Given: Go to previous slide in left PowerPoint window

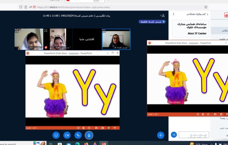Looking at the screenshot, I should pyautogui.click(x=78, y=128).
